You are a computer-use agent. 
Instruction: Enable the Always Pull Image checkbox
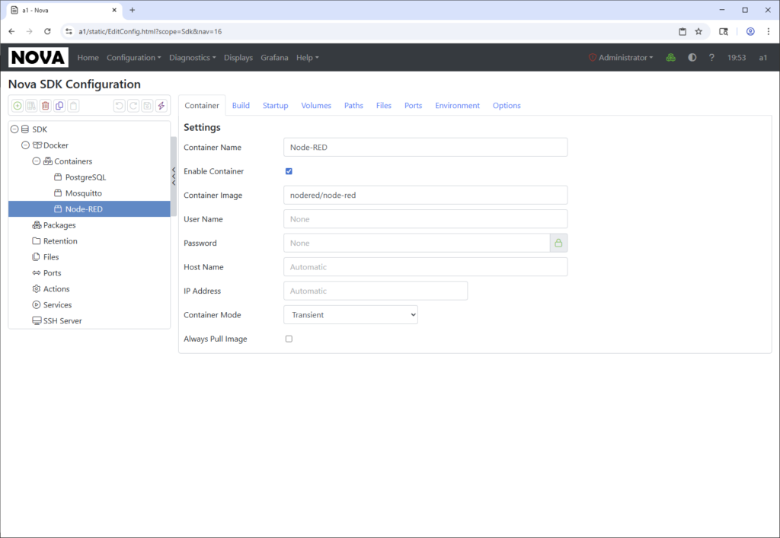point(289,339)
